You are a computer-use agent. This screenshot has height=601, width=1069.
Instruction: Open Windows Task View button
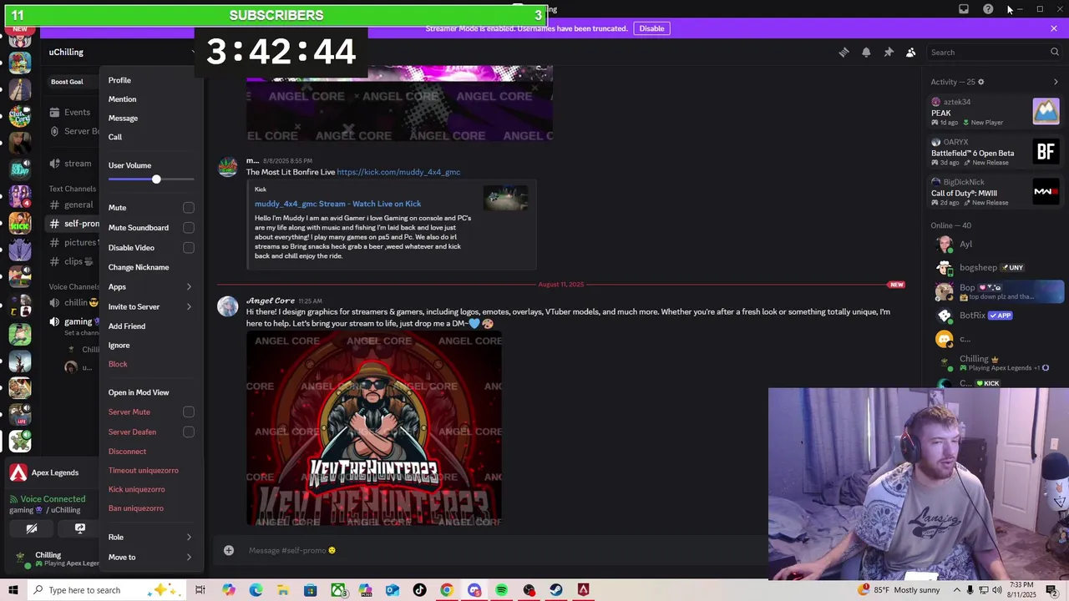click(x=200, y=590)
